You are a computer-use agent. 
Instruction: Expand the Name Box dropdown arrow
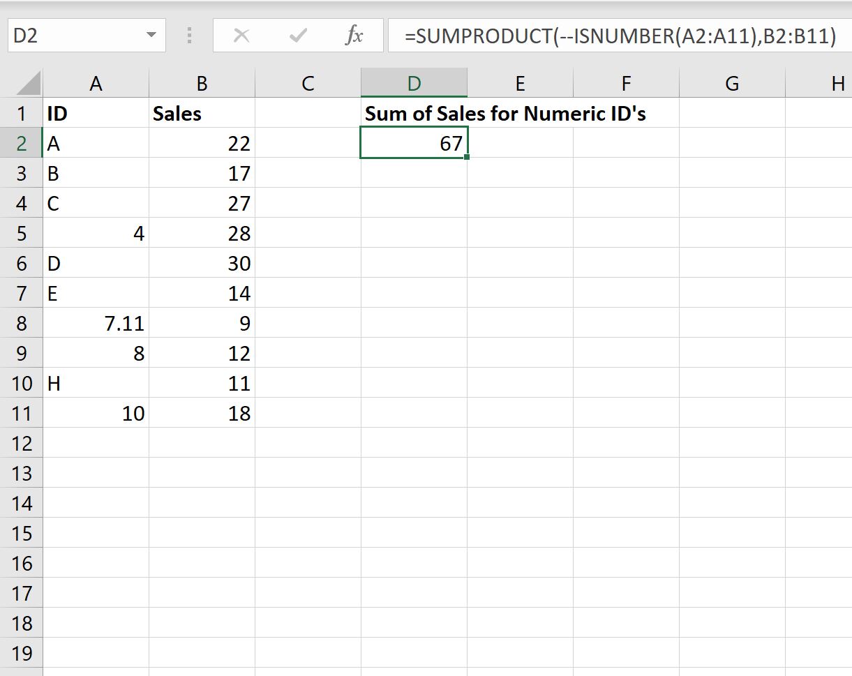[x=151, y=36]
